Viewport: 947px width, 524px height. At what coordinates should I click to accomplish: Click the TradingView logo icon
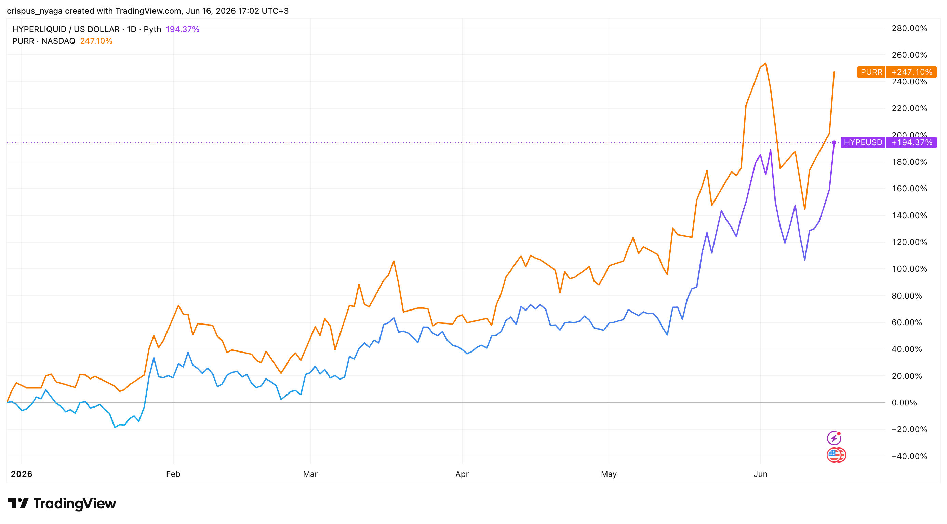click(18, 503)
